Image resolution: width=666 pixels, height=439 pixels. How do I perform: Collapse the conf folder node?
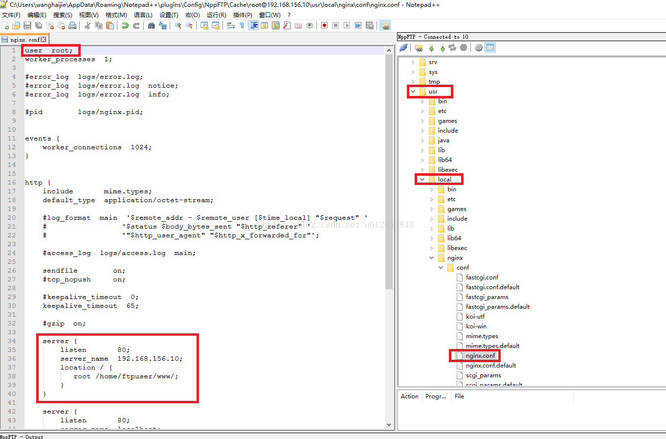pos(441,268)
